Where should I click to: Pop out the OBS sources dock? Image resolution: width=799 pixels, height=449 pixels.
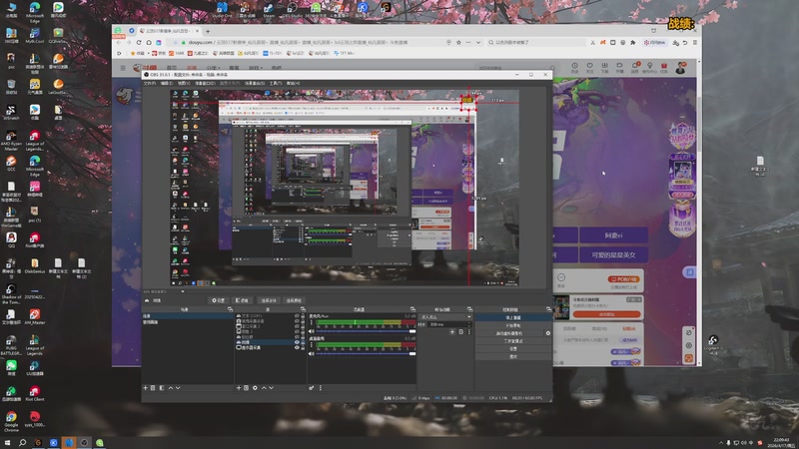(303, 309)
